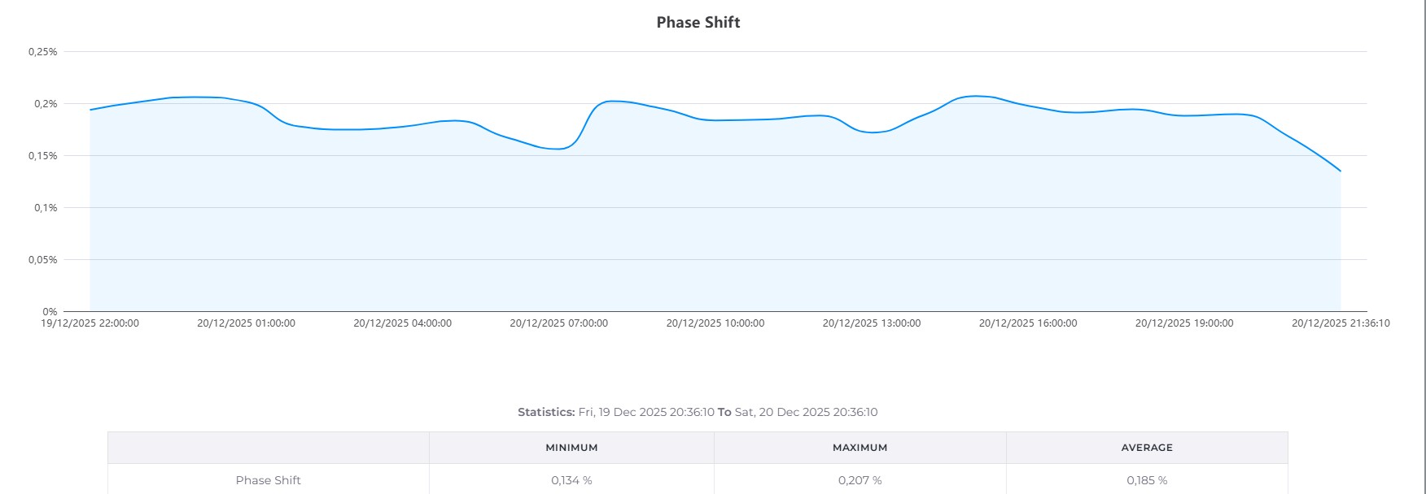Screen dimensions: 1426x494
Task: Select the 20/12/2025 10:00:00 axis label
Action: [715, 323]
